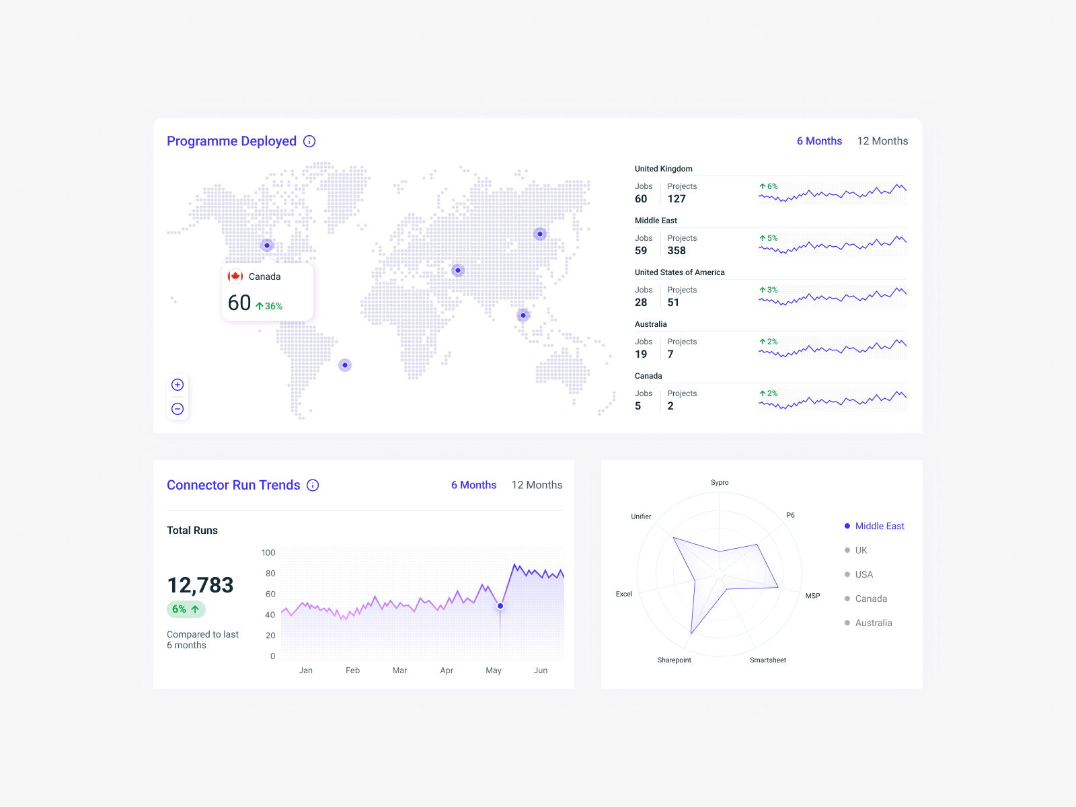The height and width of the screenshot is (807, 1076).
Task: Switch to 12 Months view in Programme Deployed
Action: (x=882, y=141)
